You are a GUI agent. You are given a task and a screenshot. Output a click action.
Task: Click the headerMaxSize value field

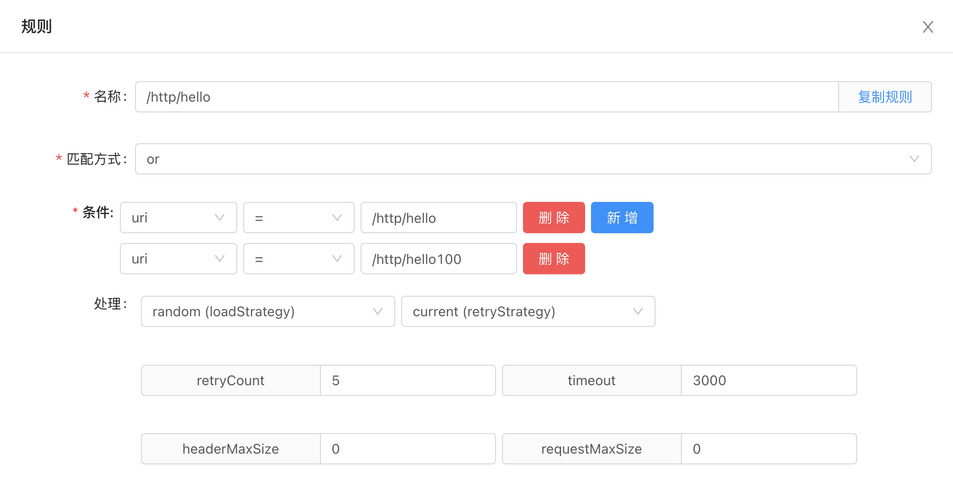408,449
